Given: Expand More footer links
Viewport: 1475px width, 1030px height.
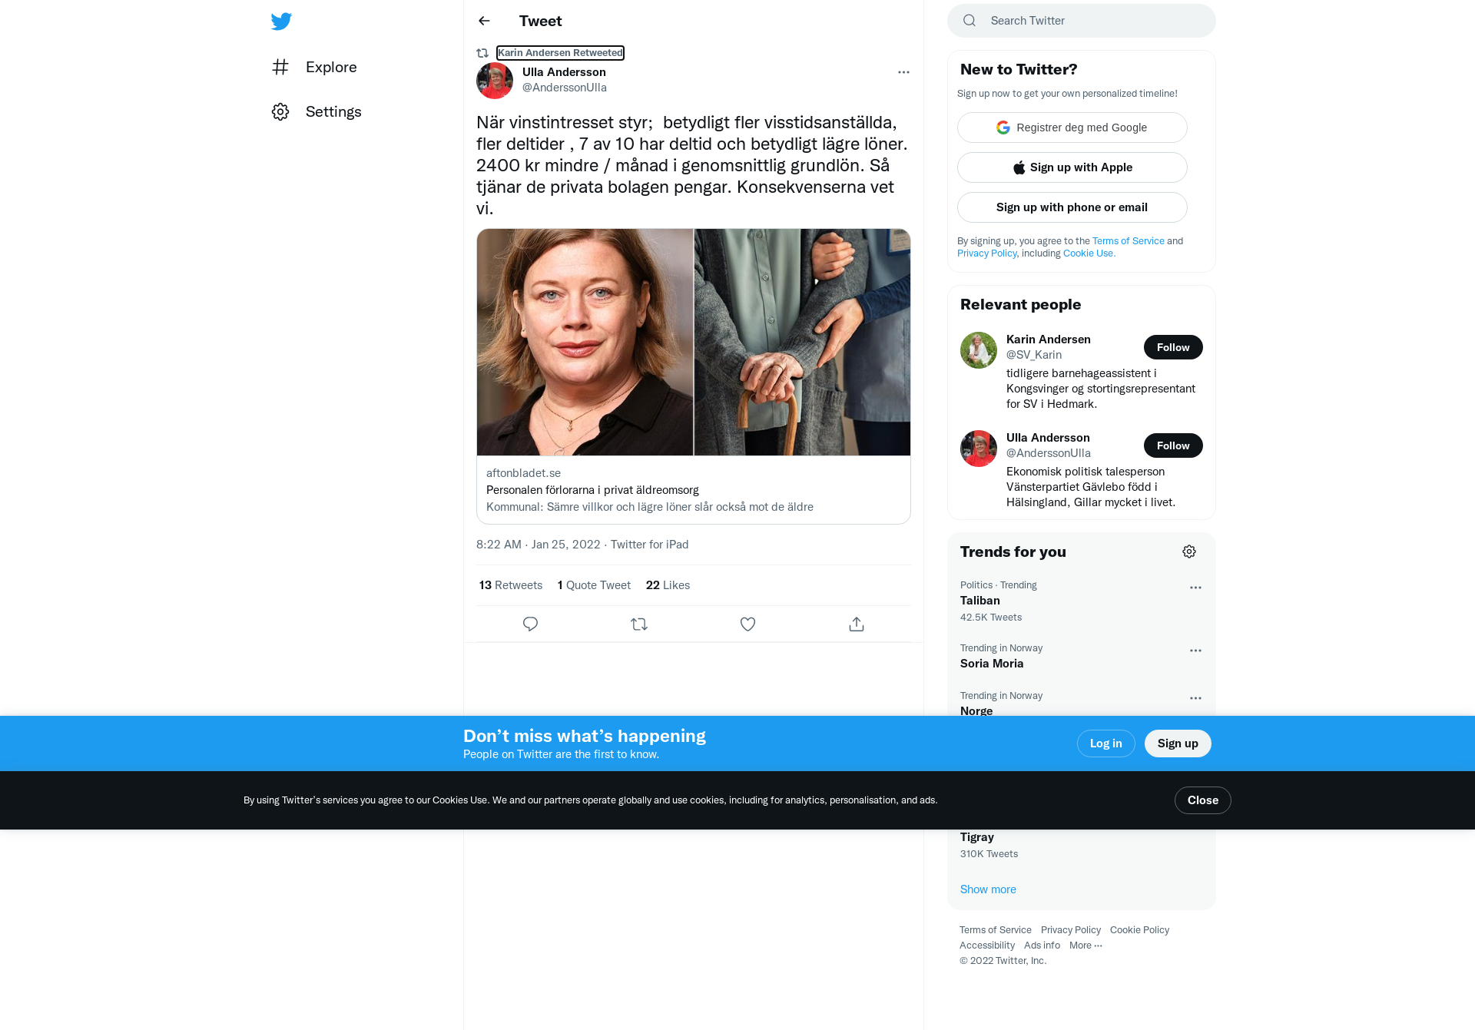Looking at the screenshot, I should pos(1086,946).
